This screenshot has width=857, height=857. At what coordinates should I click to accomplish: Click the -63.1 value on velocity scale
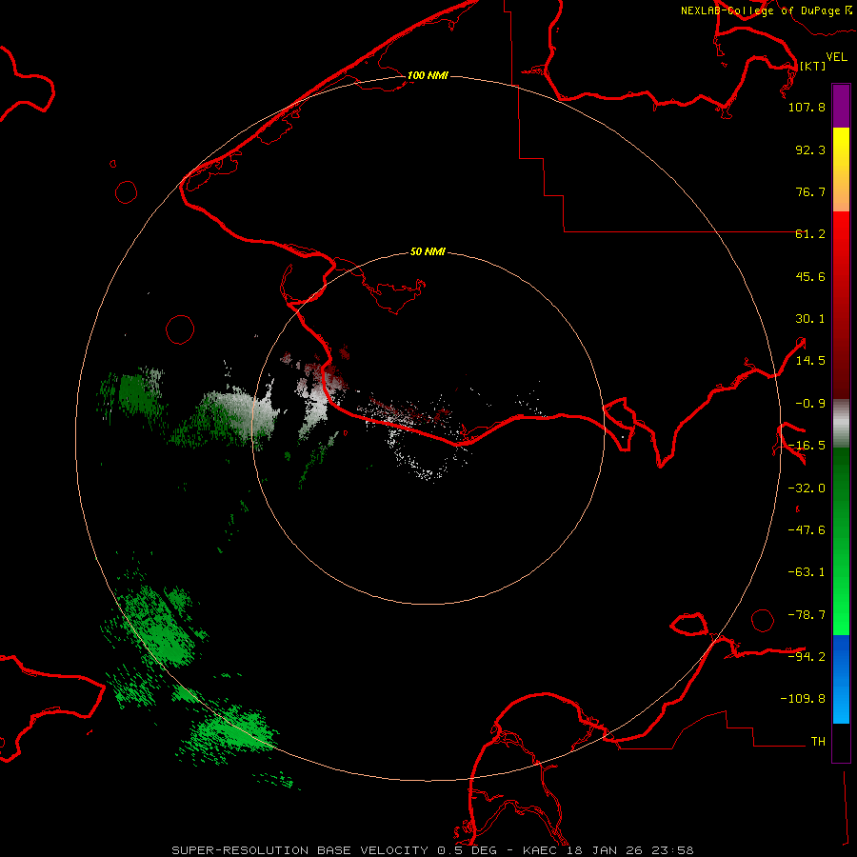click(x=807, y=572)
